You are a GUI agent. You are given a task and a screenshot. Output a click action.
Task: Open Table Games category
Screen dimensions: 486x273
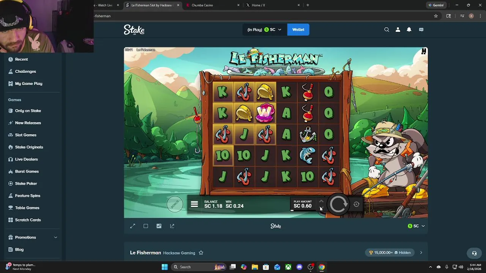27,208
